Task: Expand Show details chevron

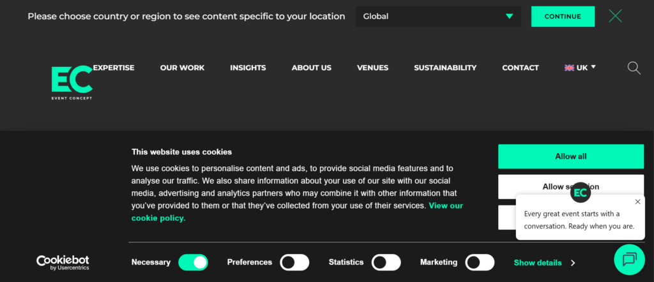Action: coord(573,263)
